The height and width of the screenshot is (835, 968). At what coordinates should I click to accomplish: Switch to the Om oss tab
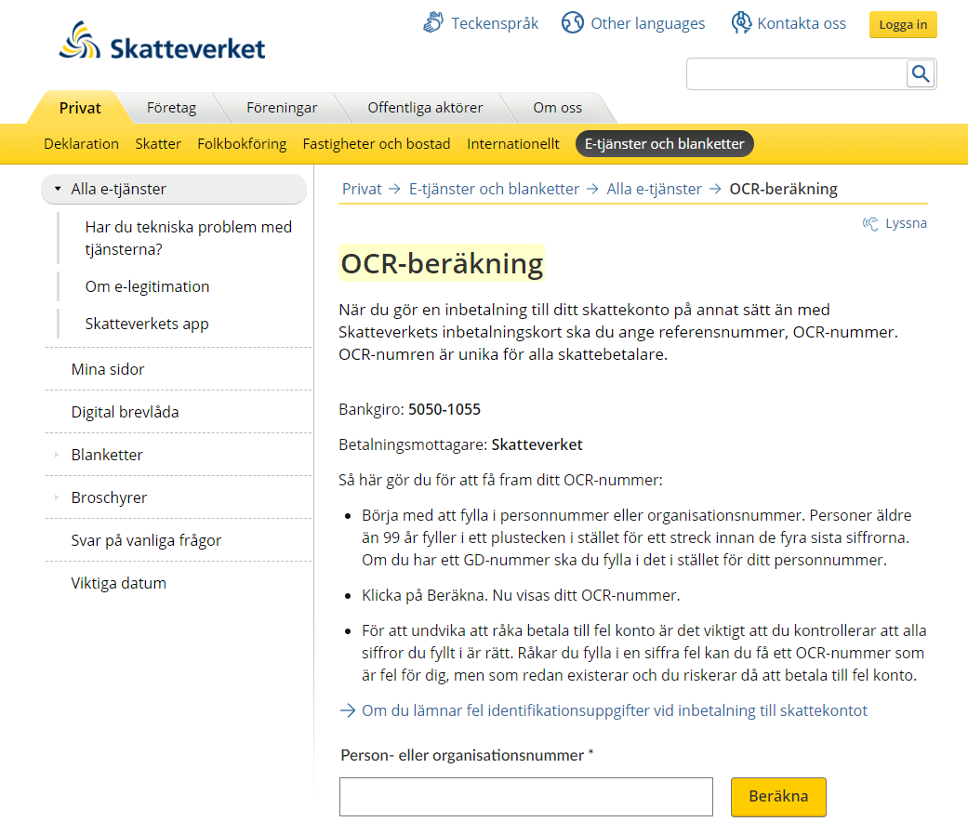(x=555, y=107)
